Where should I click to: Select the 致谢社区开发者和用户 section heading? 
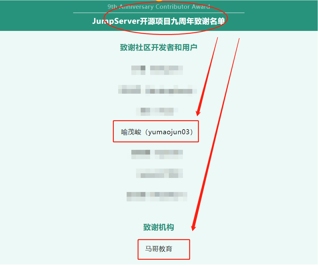point(159,47)
